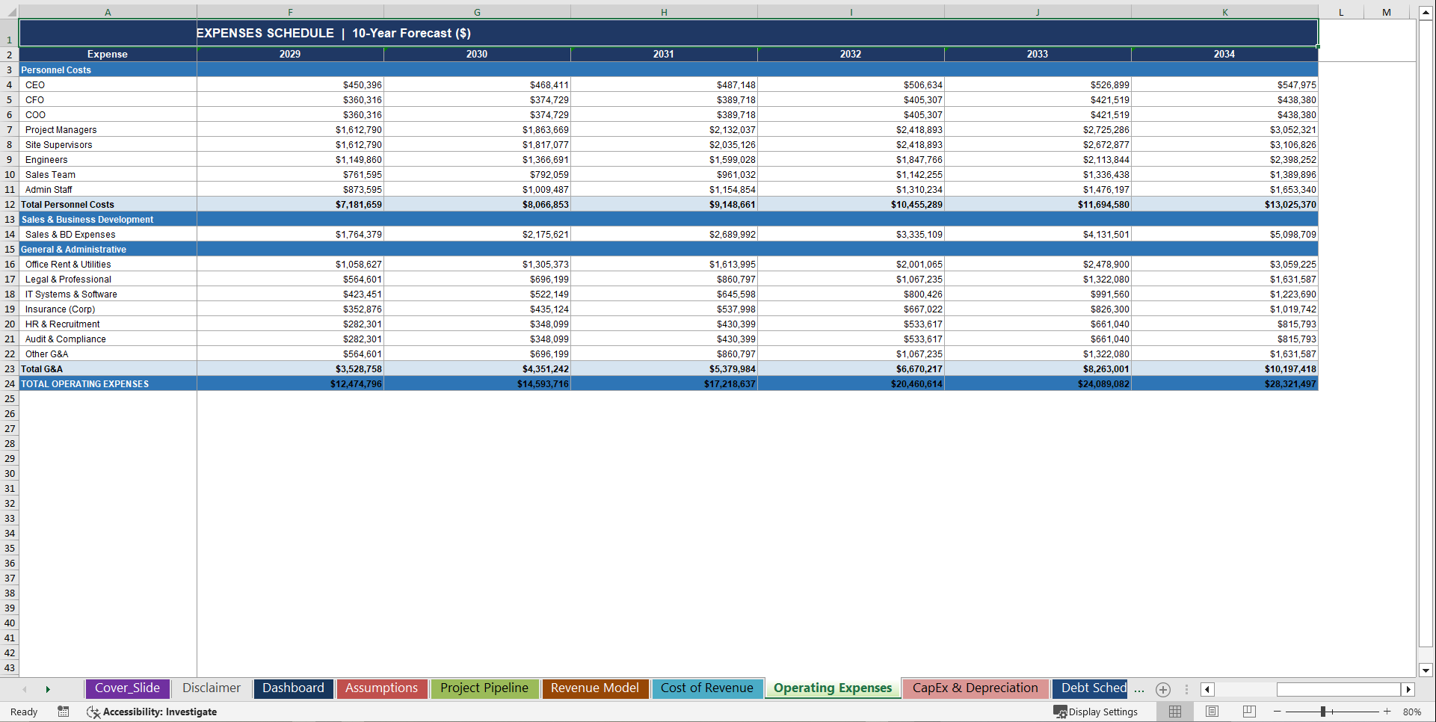Switch to Normal view icon
The height and width of the screenshot is (722, 1436).
point(1174,712)
